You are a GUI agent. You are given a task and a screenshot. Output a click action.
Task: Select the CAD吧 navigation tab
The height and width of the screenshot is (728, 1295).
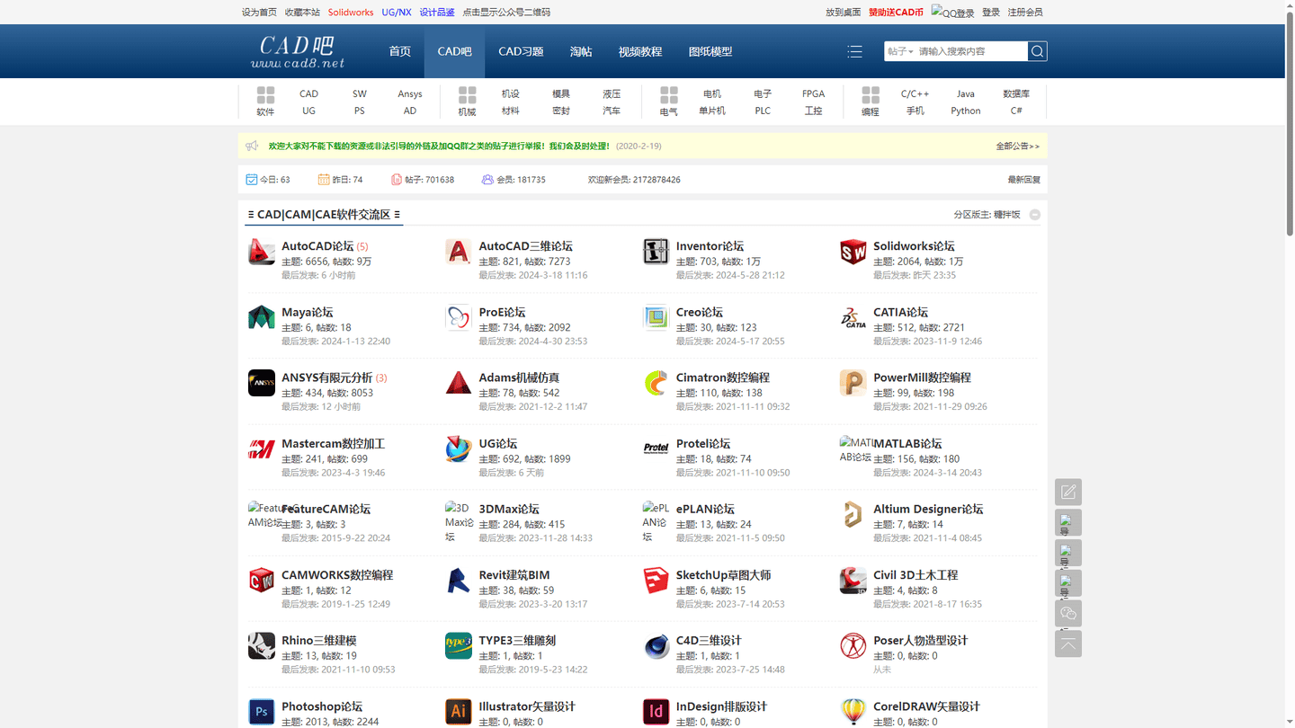tap(454, 51)
